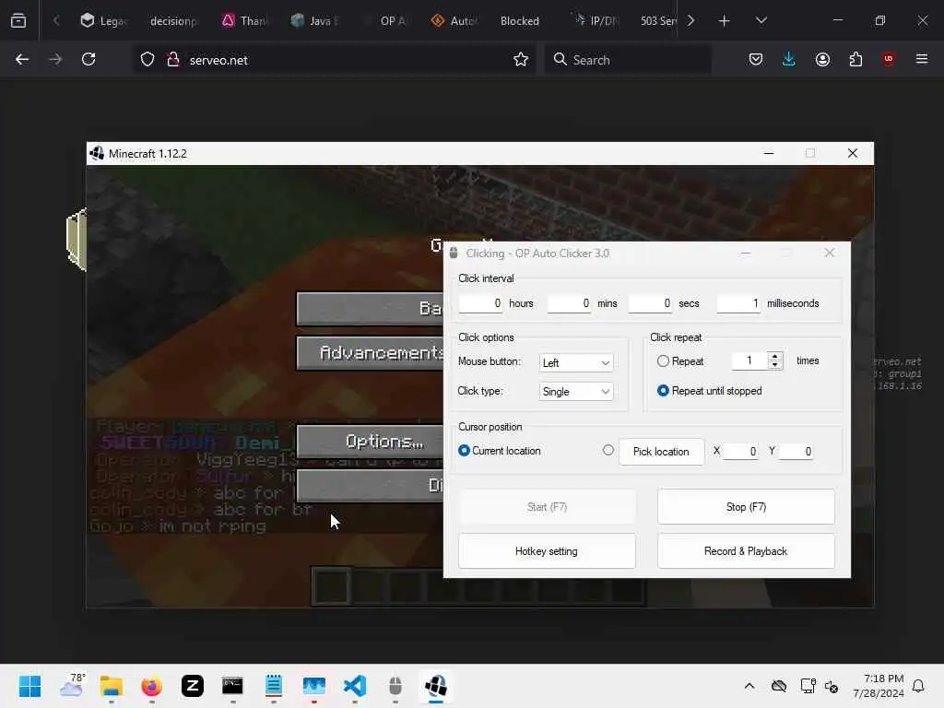Decrease repeat times stepper
The height and width of the screenshot is (708, 944).
[x=775, y=365]
